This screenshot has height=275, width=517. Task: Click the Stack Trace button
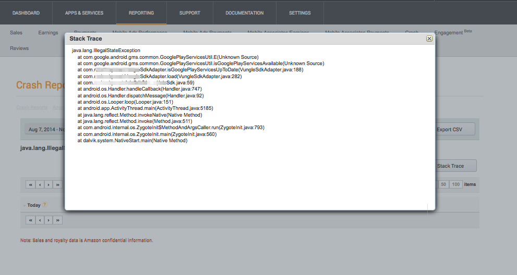pos(456,166)
